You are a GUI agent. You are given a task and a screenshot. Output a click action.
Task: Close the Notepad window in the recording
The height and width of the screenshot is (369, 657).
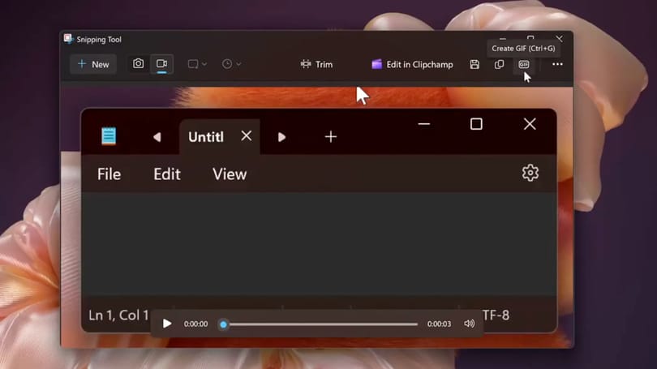tap(530, 124)
